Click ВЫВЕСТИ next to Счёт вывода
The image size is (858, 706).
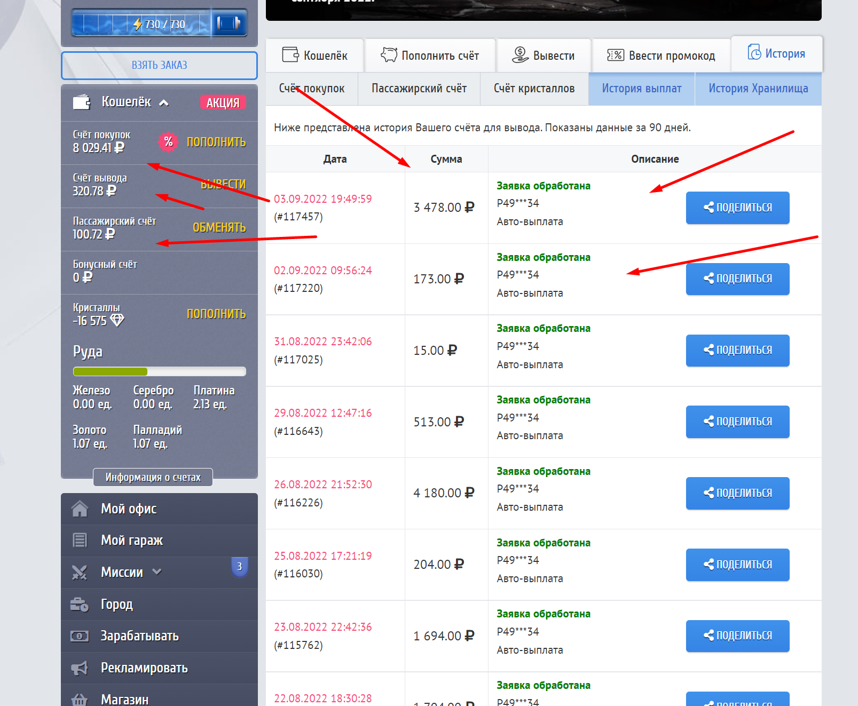tap(223, 184)
